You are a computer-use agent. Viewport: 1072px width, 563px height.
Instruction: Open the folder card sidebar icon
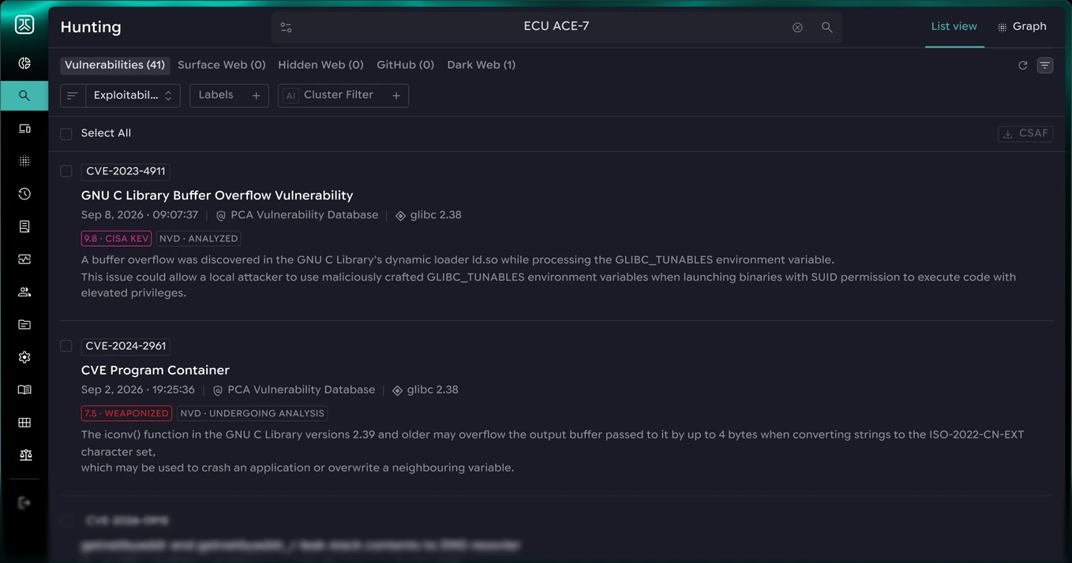point(24,325)
